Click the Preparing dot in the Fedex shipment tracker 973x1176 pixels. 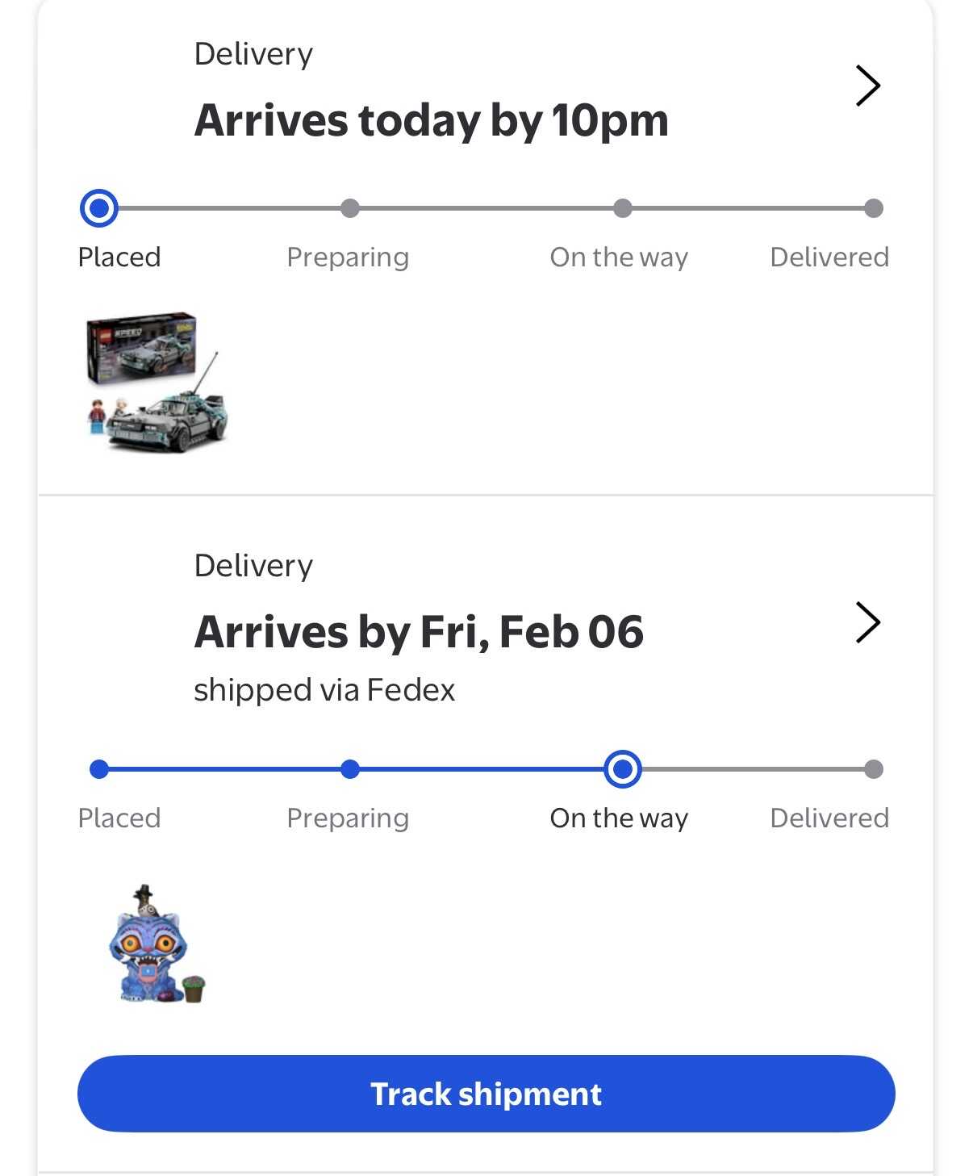(x=349, y=769)
